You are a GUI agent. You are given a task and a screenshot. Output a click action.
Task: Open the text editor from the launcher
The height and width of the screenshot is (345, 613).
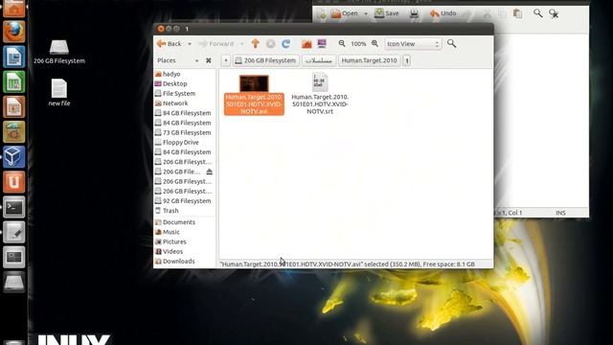[x=14, y=232]
